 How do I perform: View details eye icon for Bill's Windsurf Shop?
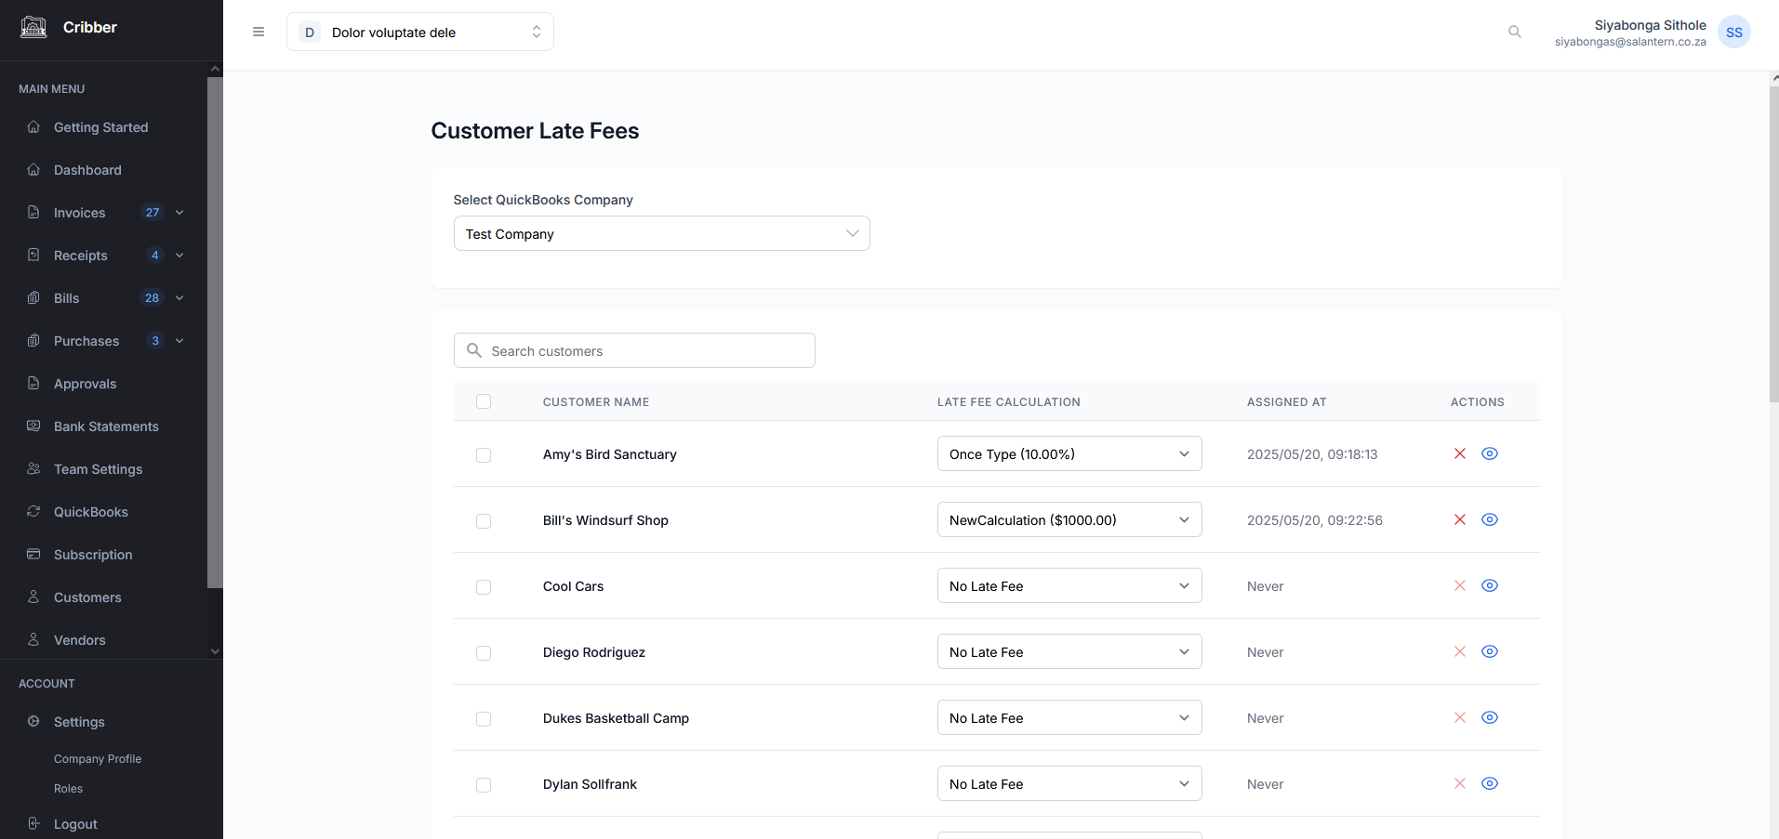(x=1490, y=519)
